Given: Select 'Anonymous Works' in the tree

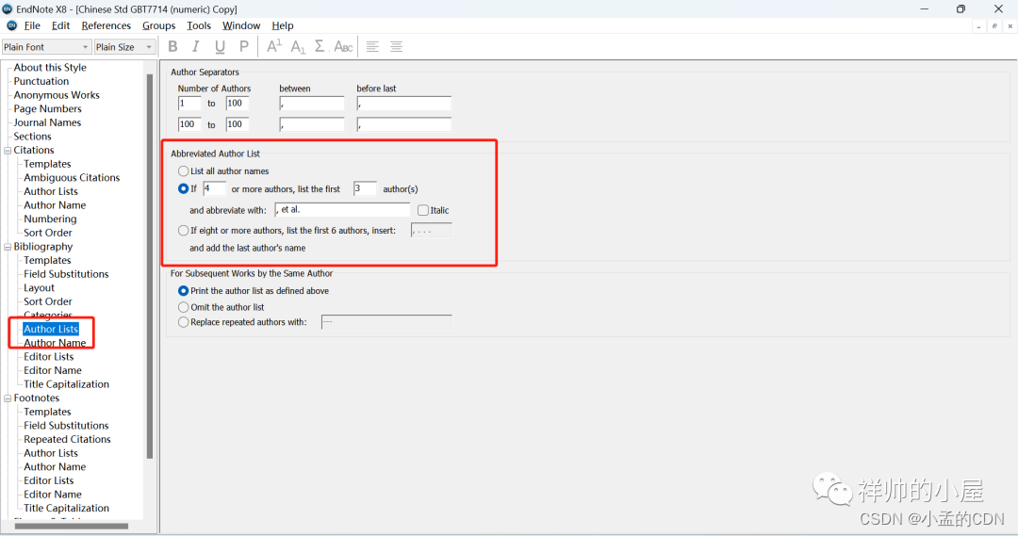Looking at the screenshot, I should click(x=57, y=95).
